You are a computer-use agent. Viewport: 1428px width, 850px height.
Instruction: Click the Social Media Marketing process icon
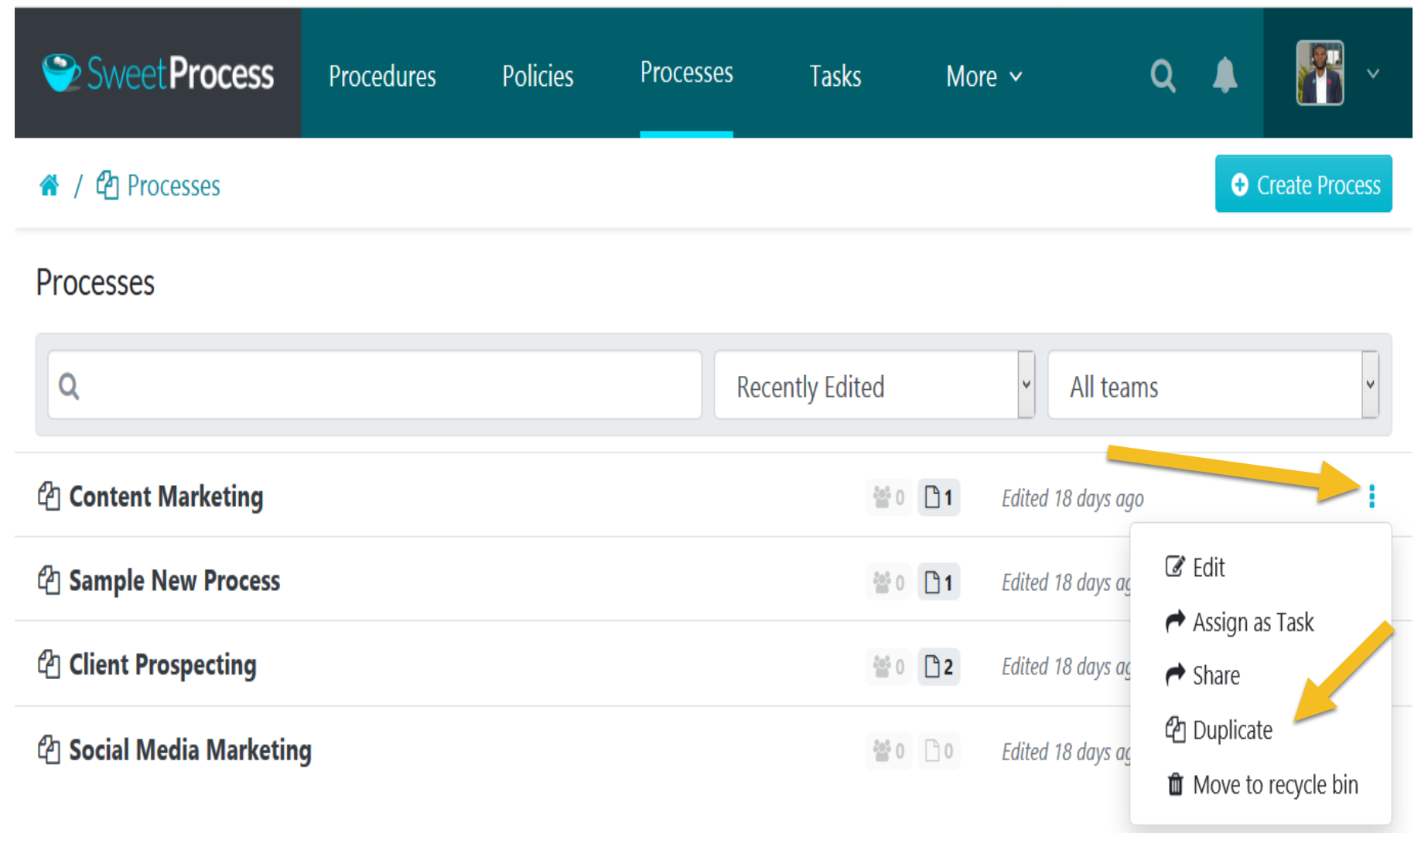pyautogui.click(x=49, y=749)
